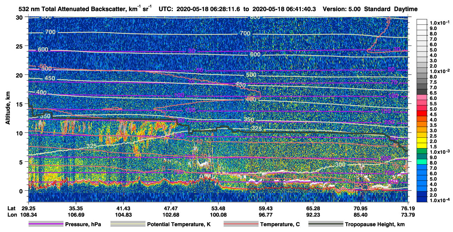Click the color scale label '1.0x10-3'
This screenshot has height=232, width=453.
[x=440, y=152]
